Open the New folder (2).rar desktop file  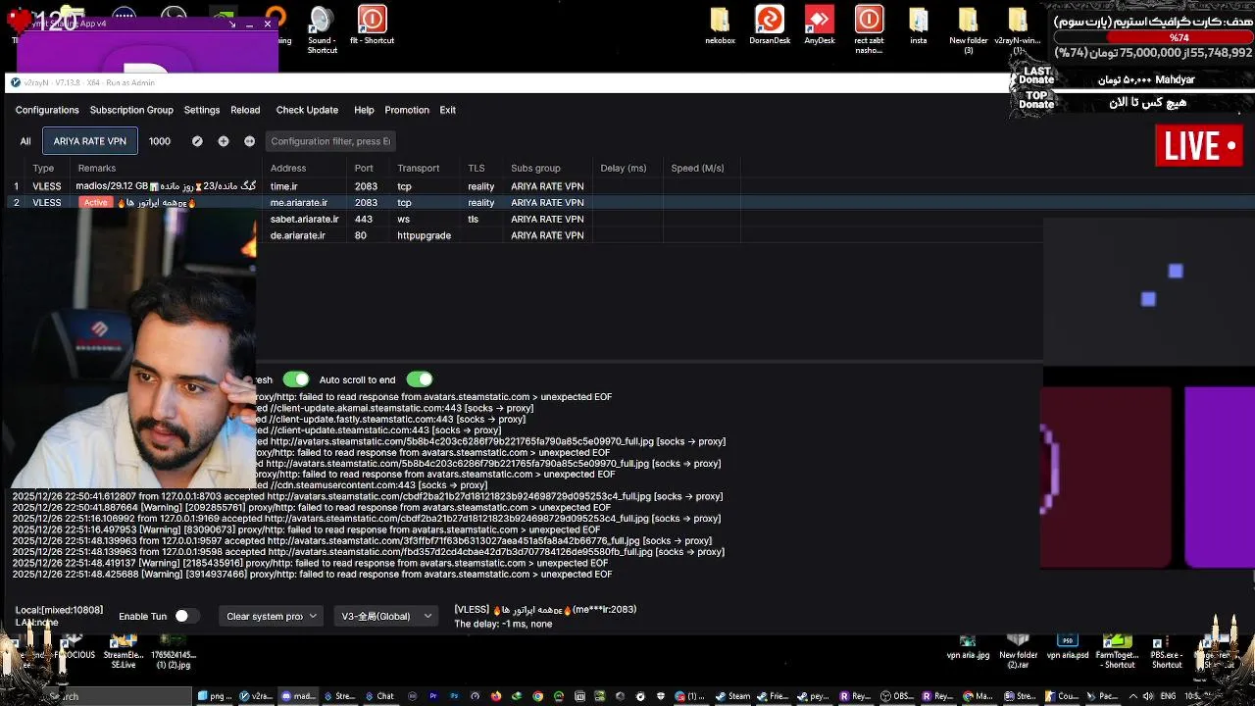tap(1018, 651)
